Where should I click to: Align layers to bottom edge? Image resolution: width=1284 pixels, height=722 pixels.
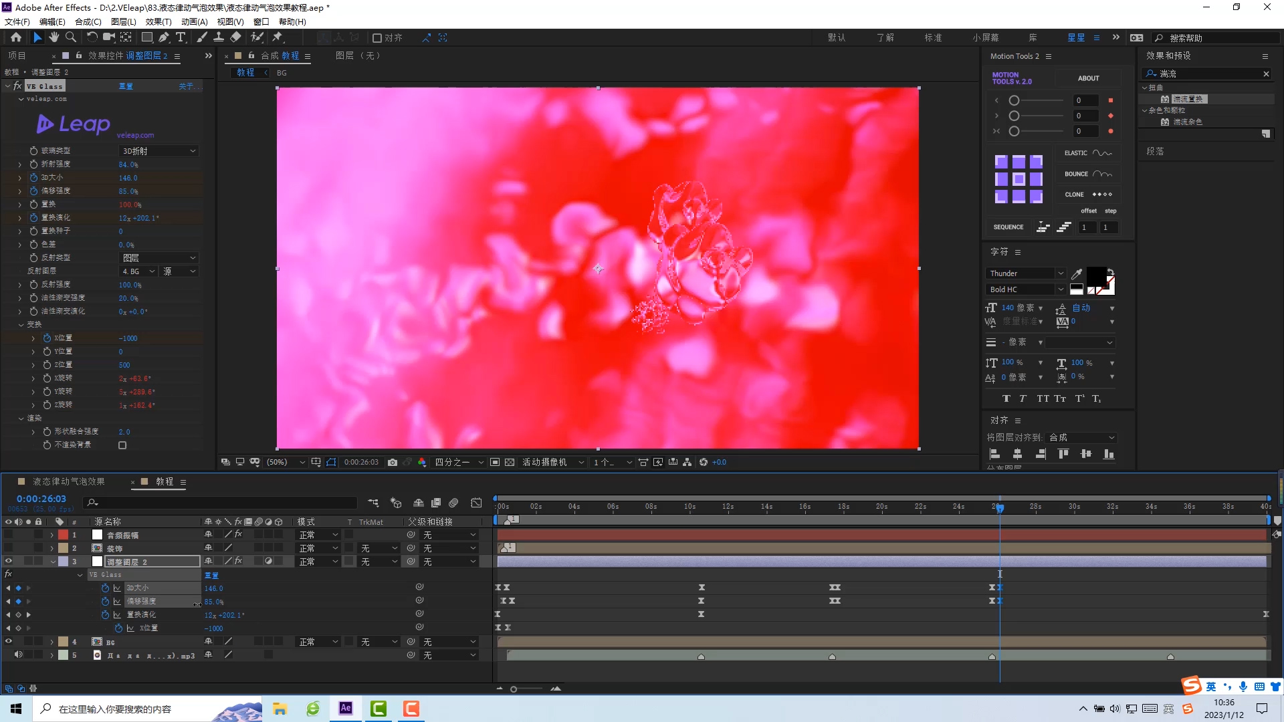coord(1109,454)
